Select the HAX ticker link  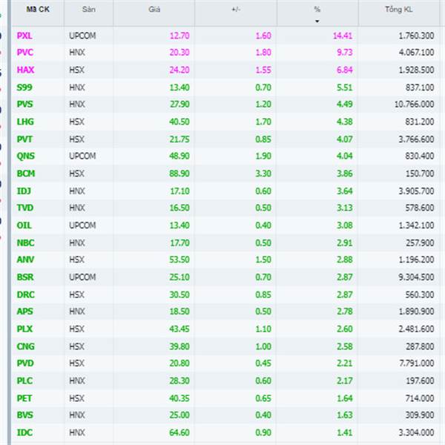(x=25, y=70)
